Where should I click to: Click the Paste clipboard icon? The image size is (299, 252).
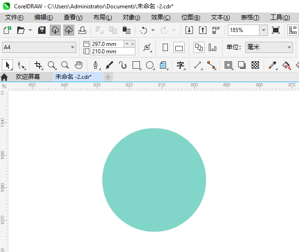tap(126, 30)
